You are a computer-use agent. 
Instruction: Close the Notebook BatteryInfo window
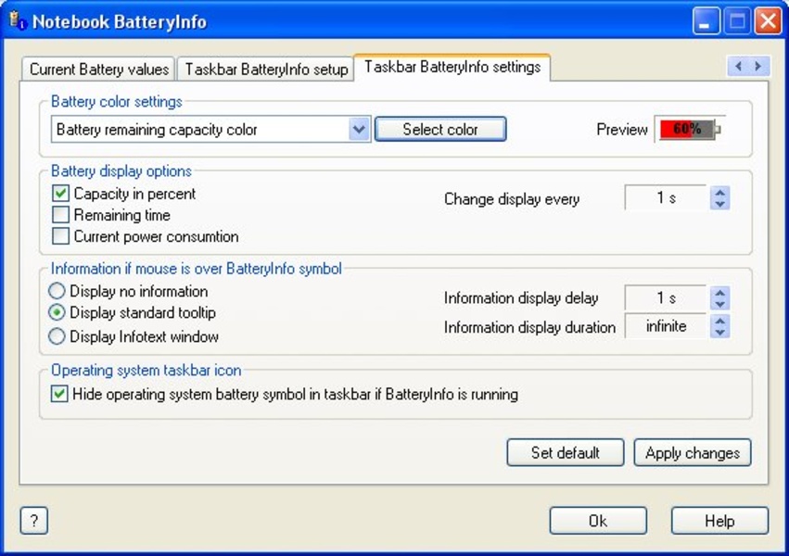(768, 21)
